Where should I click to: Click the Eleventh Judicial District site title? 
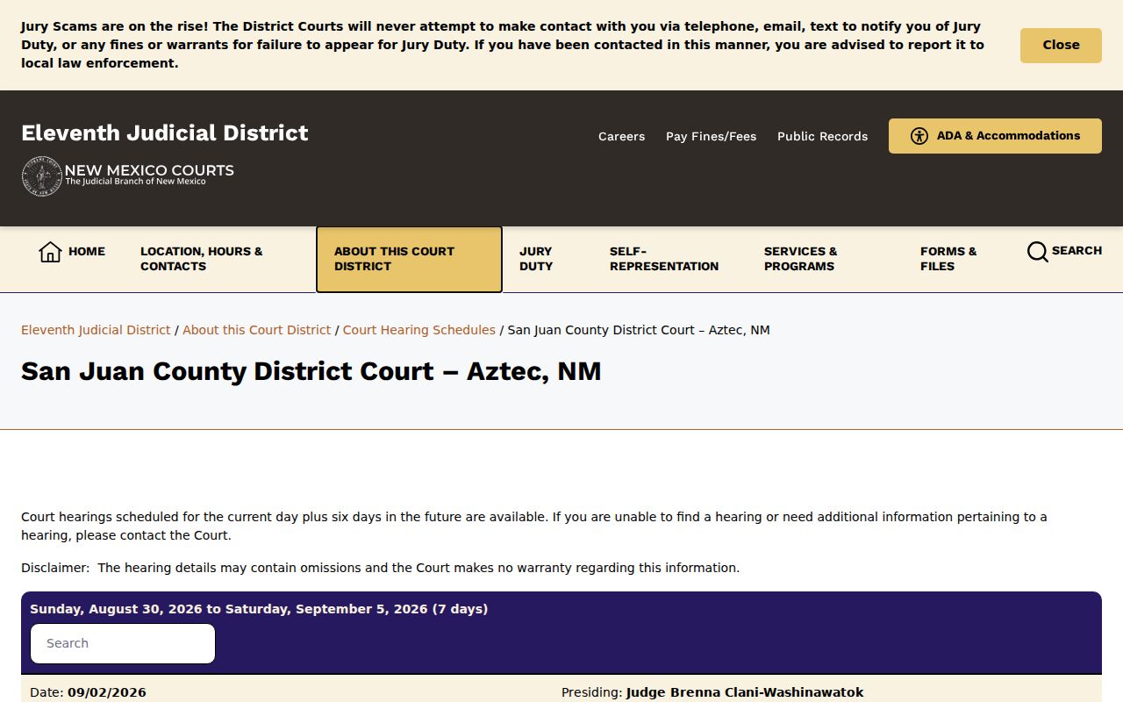[x=165, y=133]
